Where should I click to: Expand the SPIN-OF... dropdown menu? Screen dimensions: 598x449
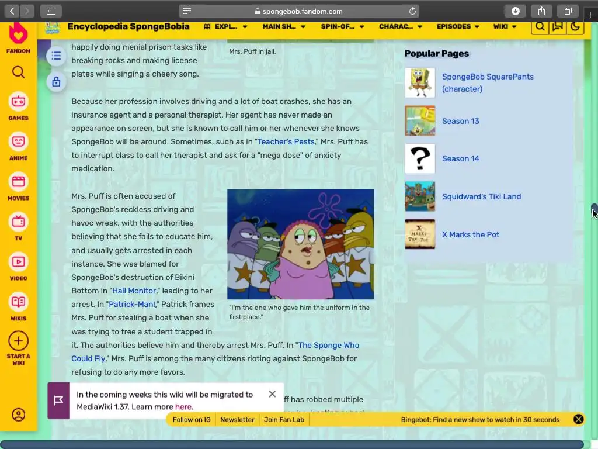click(x=342, y=26)
